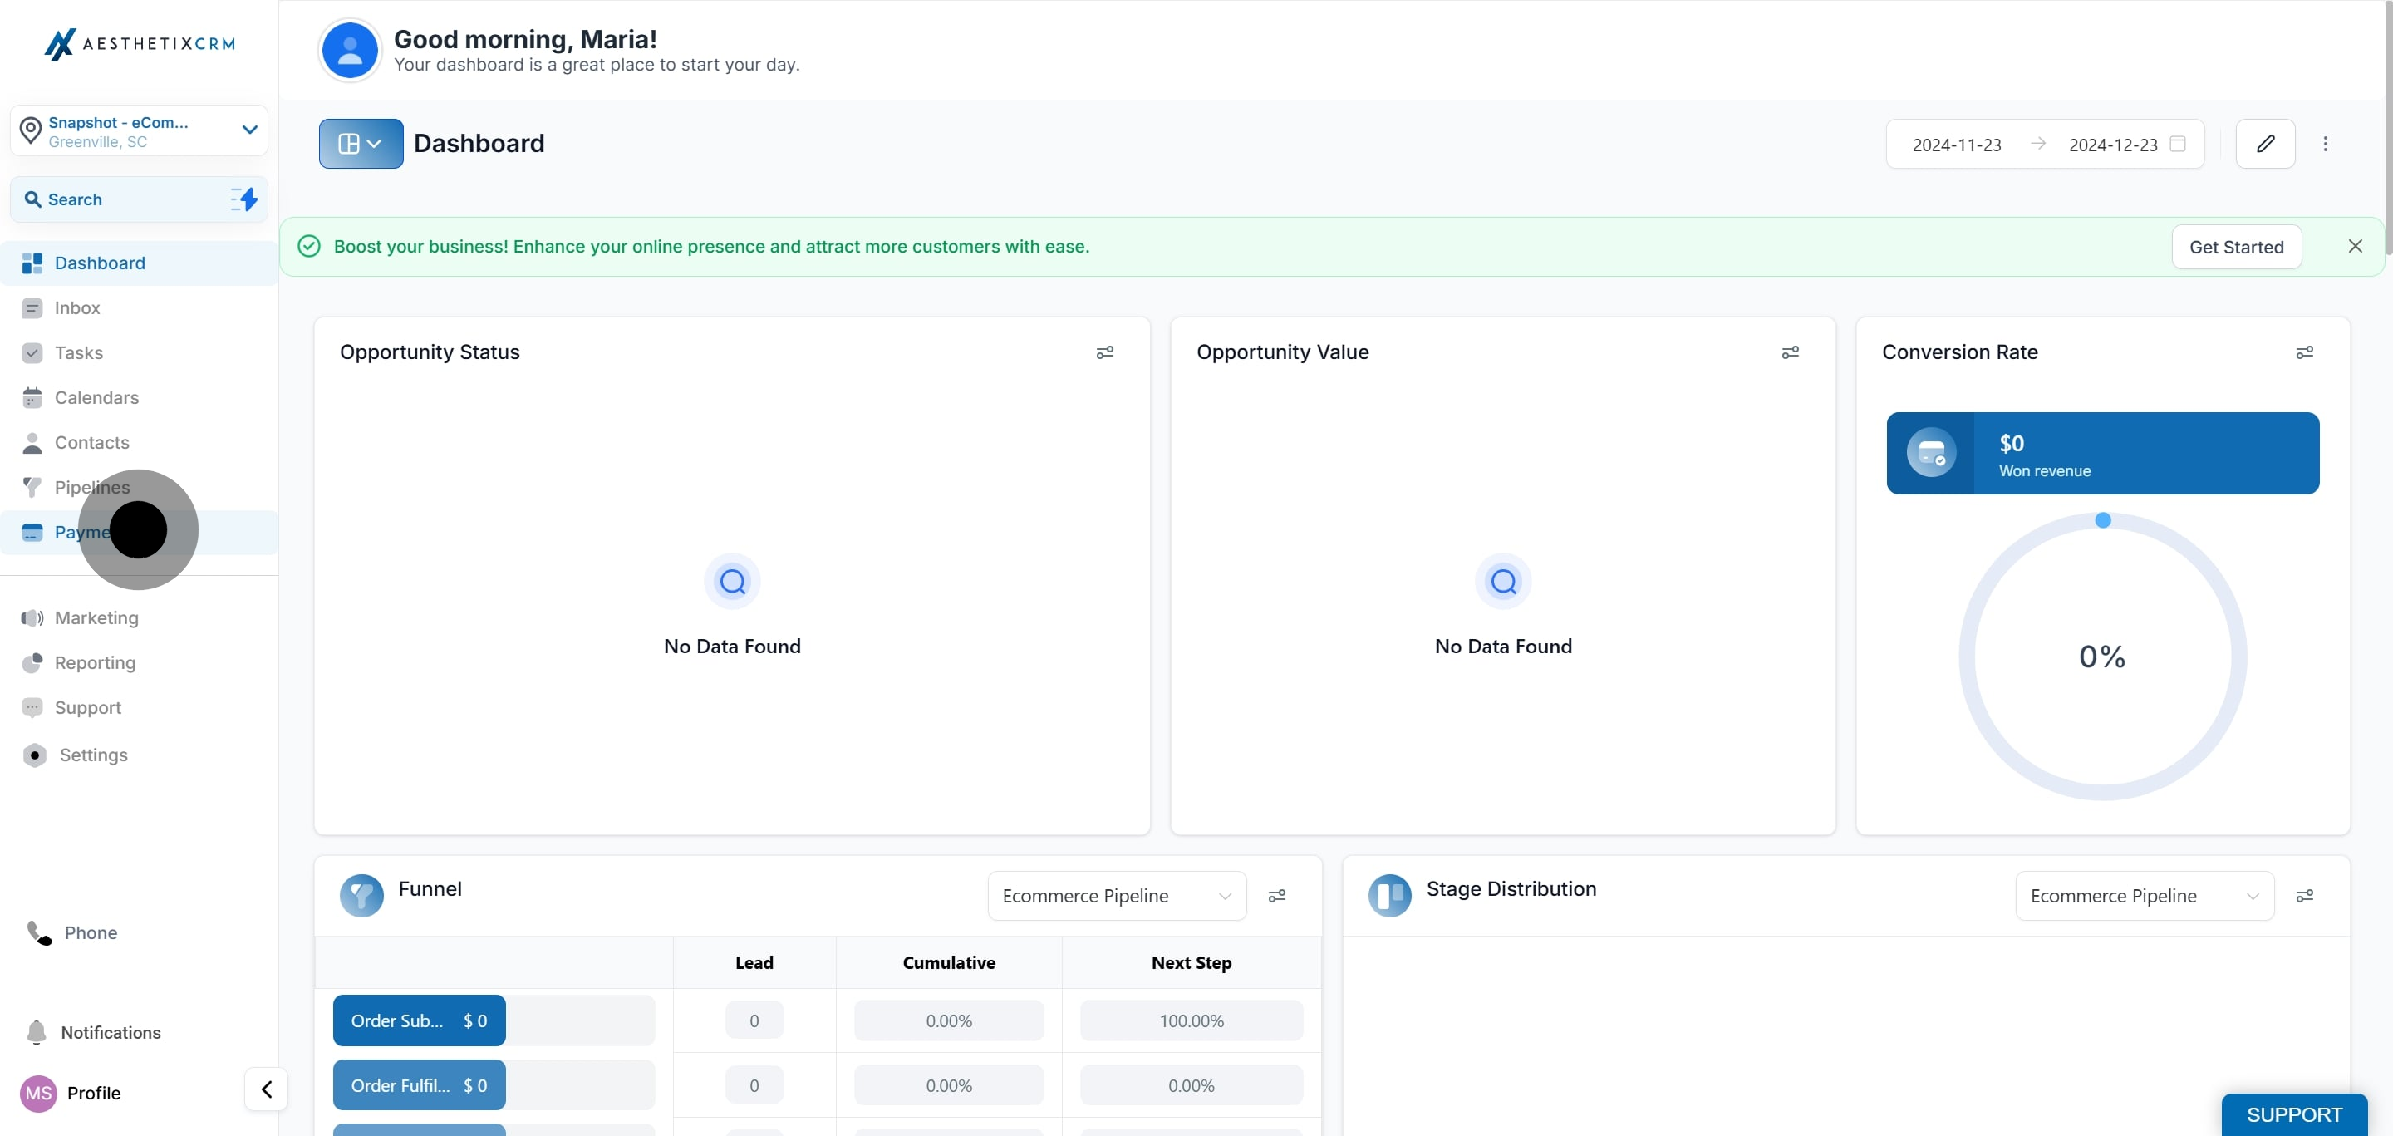Click the blue SUPPORT button
The width and height of the screenshot is (2393, 1136).
[x=2292, y=1114]
